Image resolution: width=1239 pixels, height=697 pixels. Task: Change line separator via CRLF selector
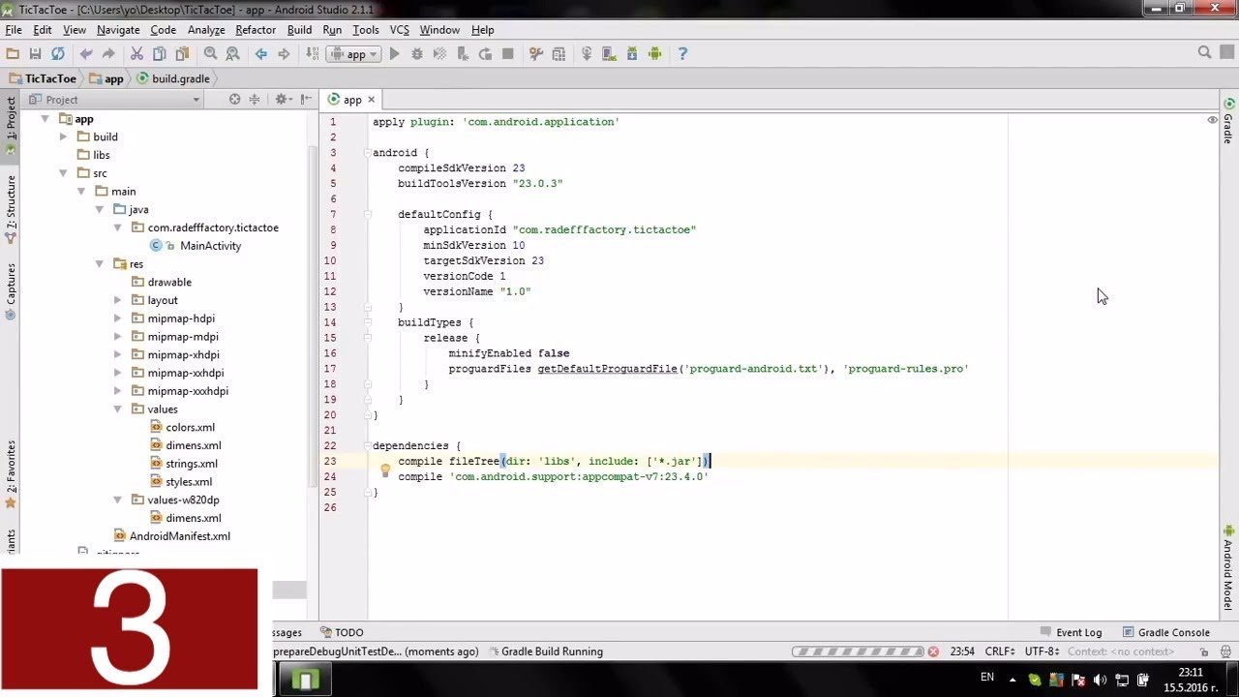coord(999,652)
